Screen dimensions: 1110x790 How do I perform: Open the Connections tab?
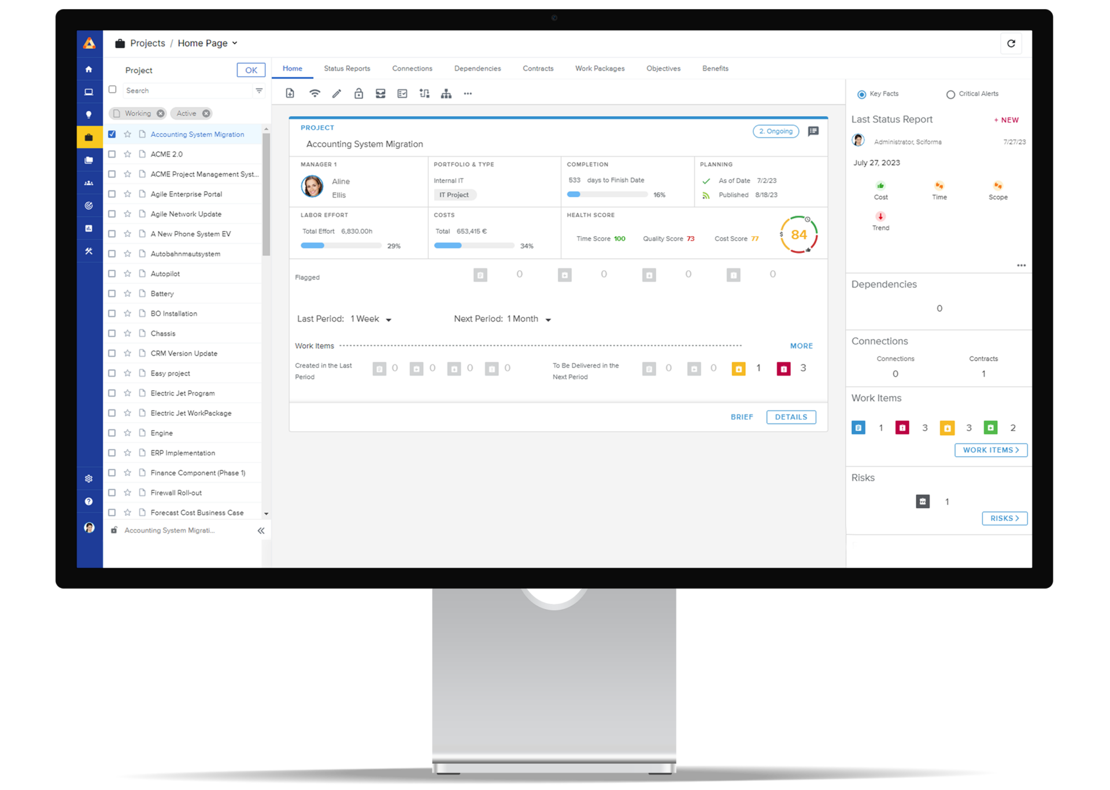pyautogui.click(x=412, y=68)
